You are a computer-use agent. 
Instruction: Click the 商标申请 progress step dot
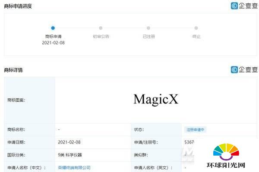pyautogui.click(x=53, y=28)
